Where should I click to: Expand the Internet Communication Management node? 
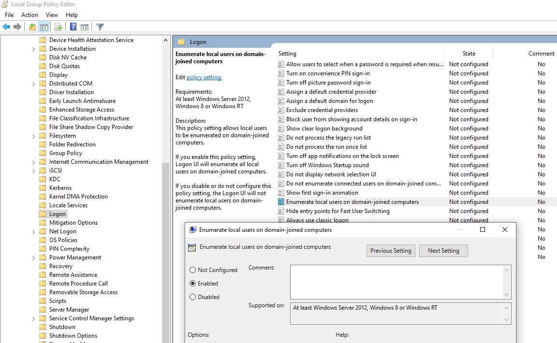point(33,162)
